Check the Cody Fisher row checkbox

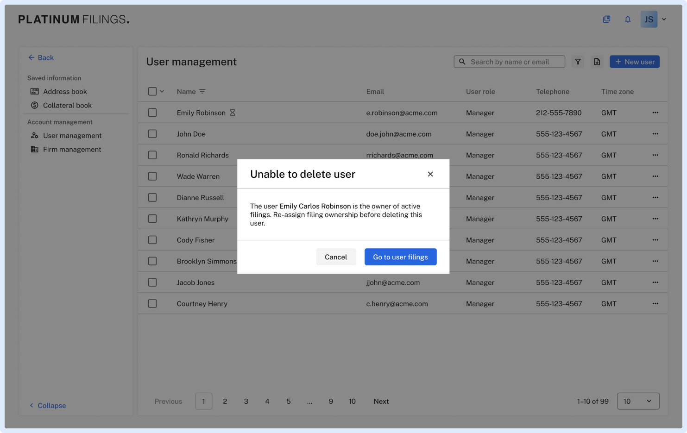tap(152, 240)
